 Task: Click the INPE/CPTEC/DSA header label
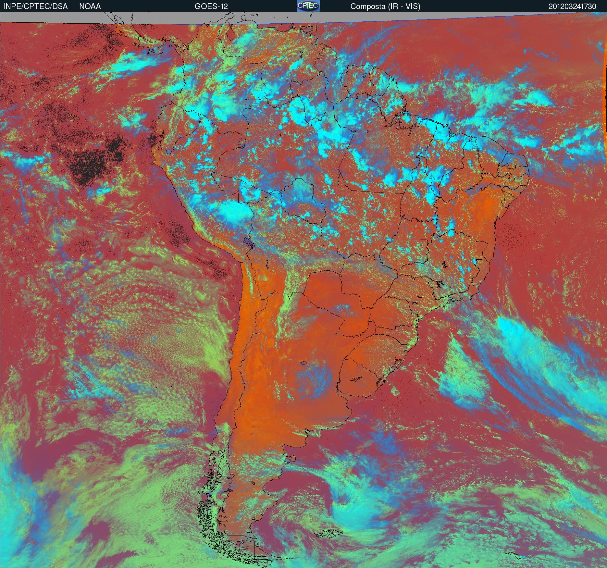(x=35, y=6)
